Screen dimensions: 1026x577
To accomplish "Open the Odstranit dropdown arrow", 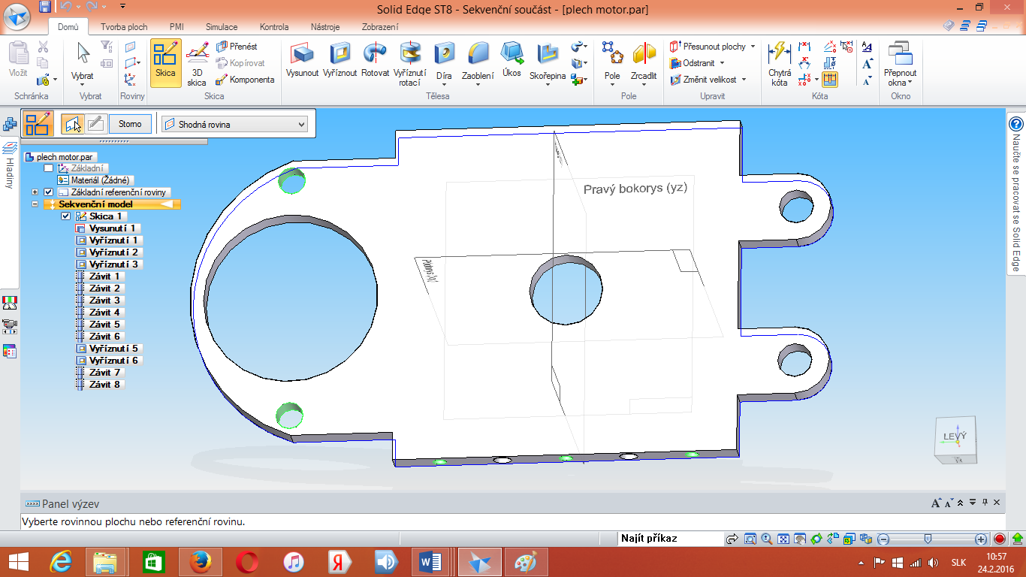I will [x=722, y=63].
